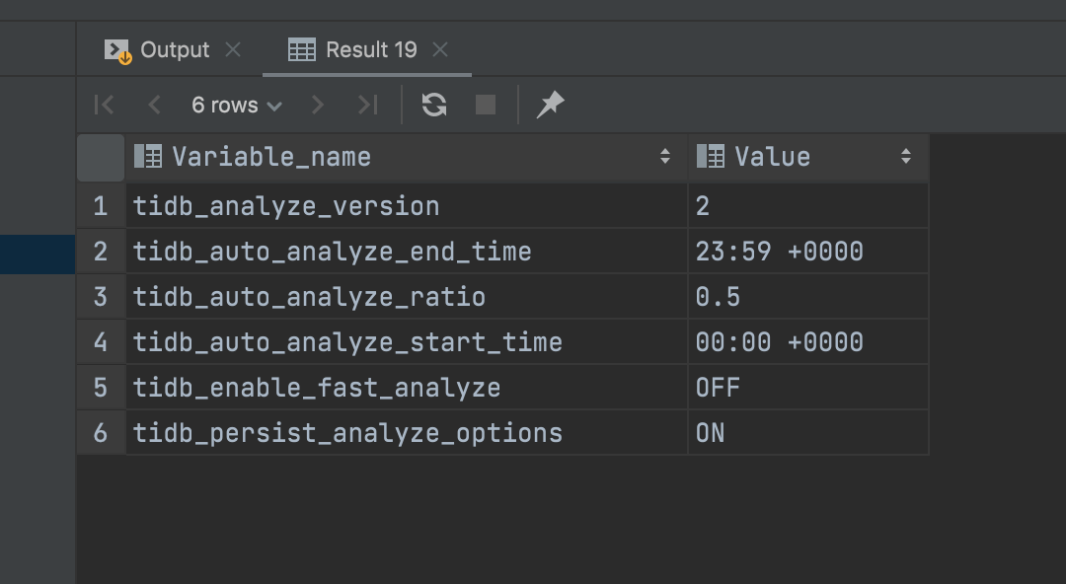Screen dimensions: 1066x584
Task: Sort by Value column arrows
Action: [x=905, y=156]
